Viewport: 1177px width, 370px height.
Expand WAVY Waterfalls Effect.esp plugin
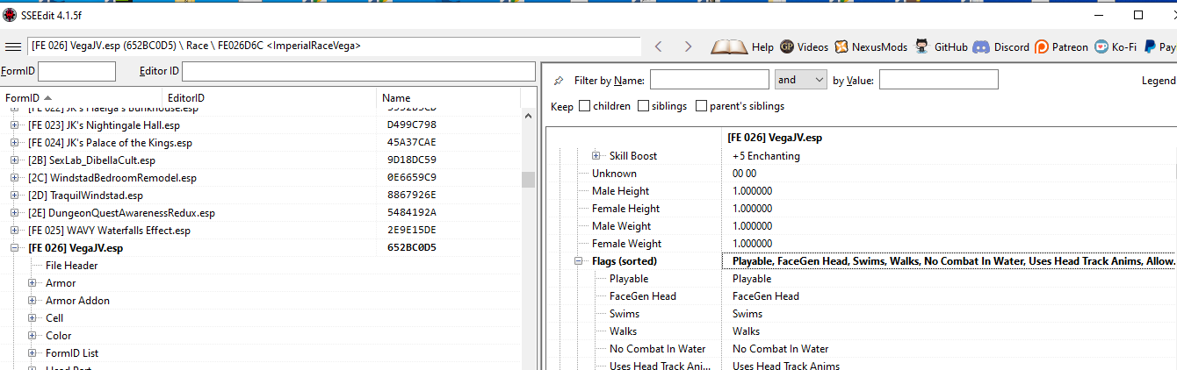point(15,231)
